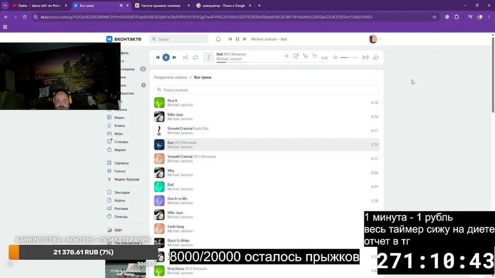
Task: Skip to previous track in main player
Action: (158, 58)
